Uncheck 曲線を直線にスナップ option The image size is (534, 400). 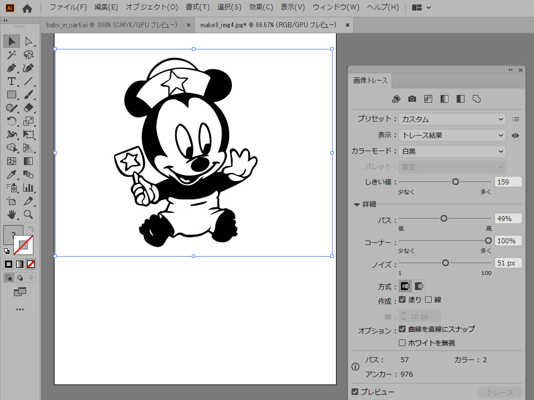402,329
